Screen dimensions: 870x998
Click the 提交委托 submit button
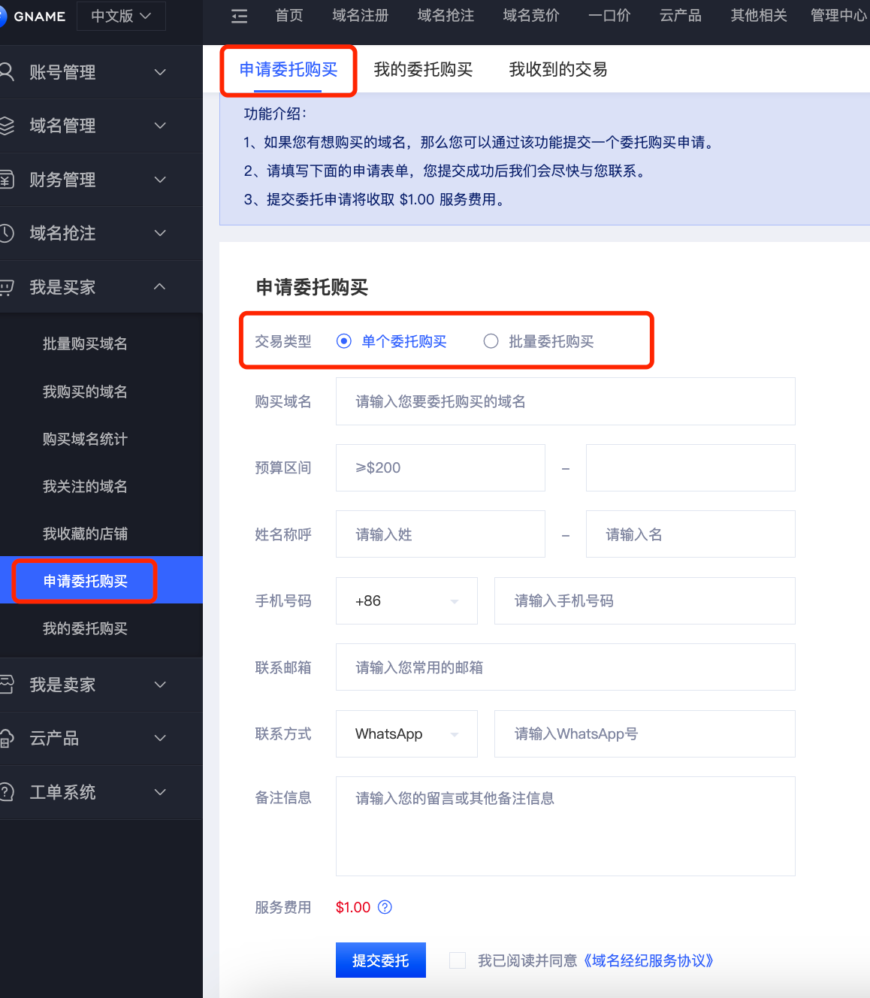pos(381,960)
